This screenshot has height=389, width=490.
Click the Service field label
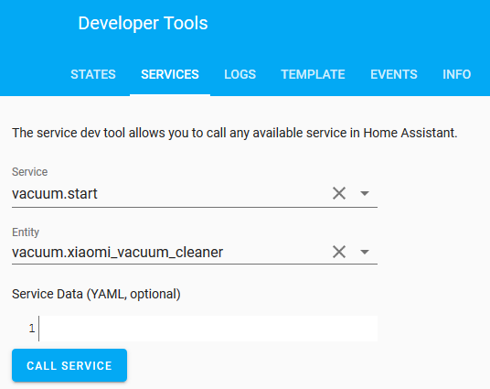(x=29, y=172)
